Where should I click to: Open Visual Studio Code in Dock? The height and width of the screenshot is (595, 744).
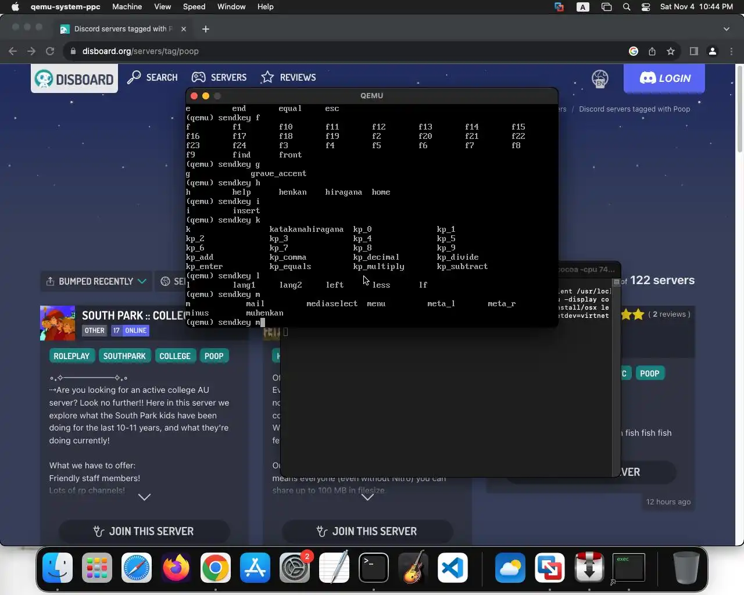pos(453,568)
